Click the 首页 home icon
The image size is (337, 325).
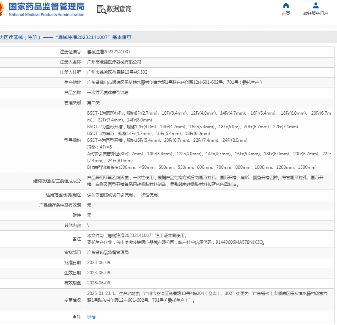pos(286,6)
